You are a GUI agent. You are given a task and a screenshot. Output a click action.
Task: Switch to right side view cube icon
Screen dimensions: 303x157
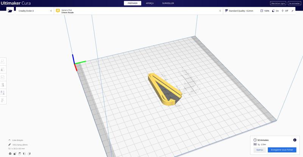pos(29,154)
